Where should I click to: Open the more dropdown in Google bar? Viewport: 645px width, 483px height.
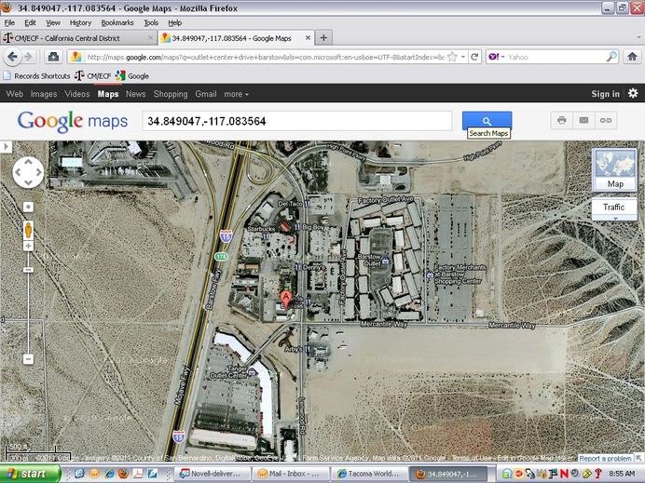(236, 94)
